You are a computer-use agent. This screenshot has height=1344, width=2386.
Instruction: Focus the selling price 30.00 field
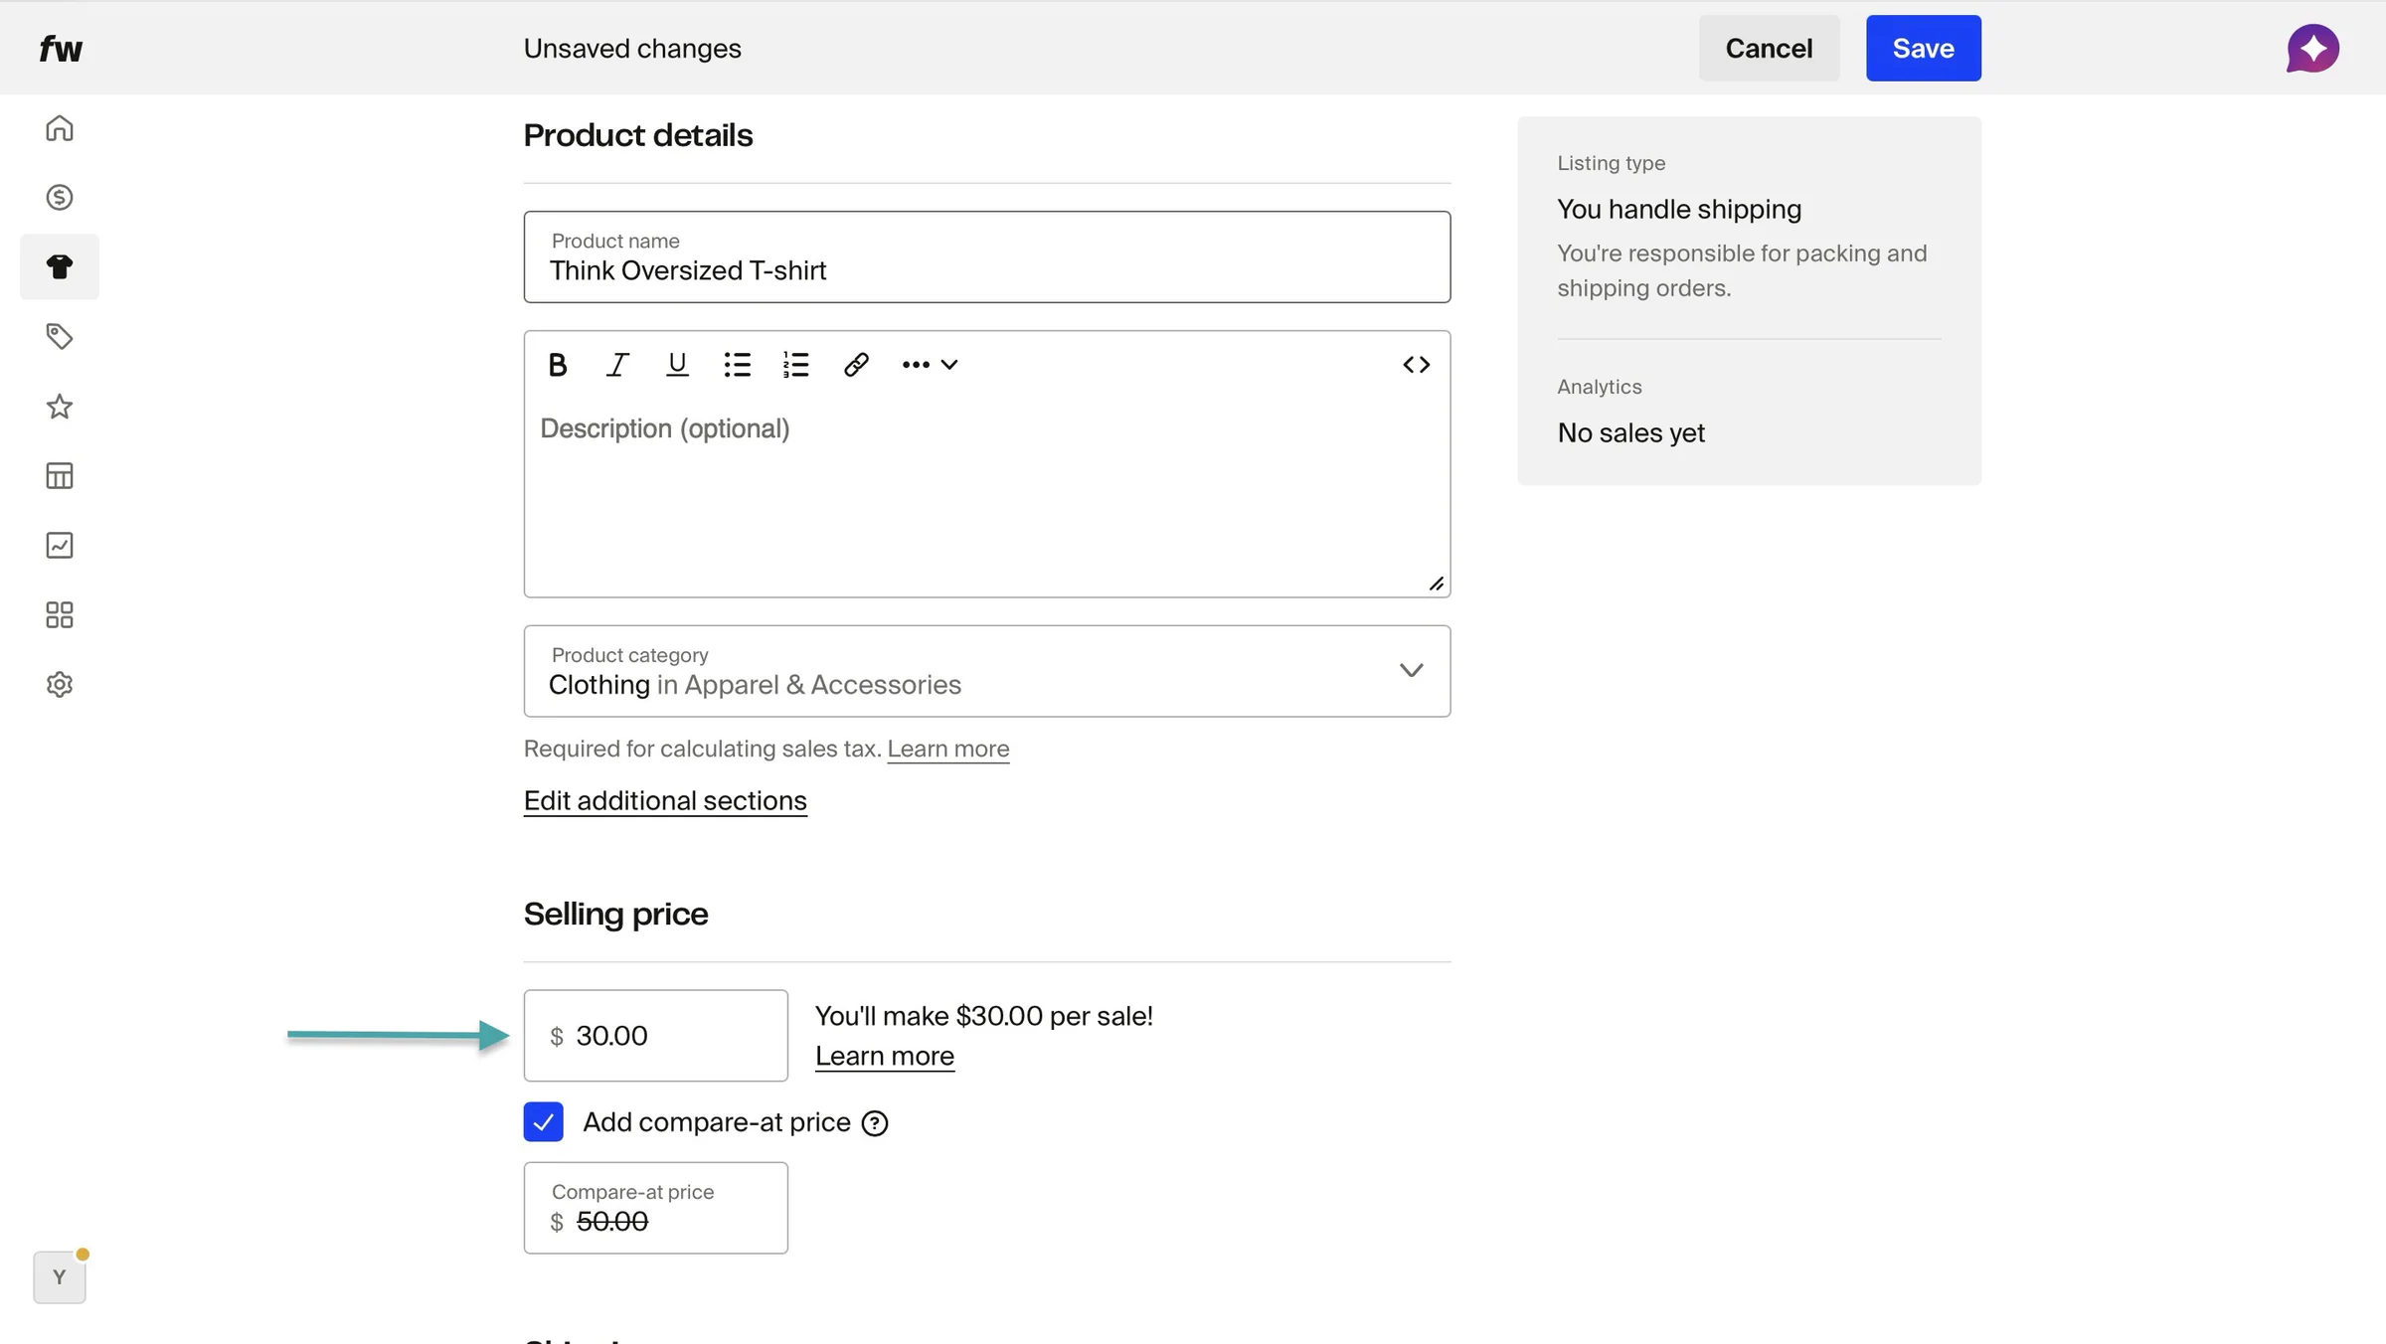pyautogui.click(x=656, y=1036)
